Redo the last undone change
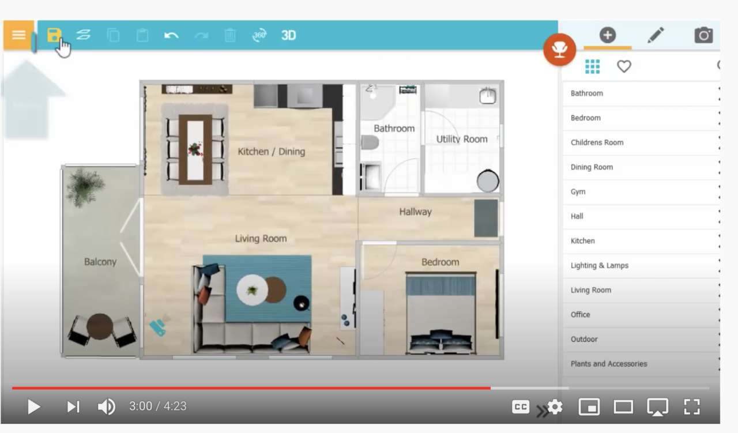The image size is (738, 433). tap(201, 35)
